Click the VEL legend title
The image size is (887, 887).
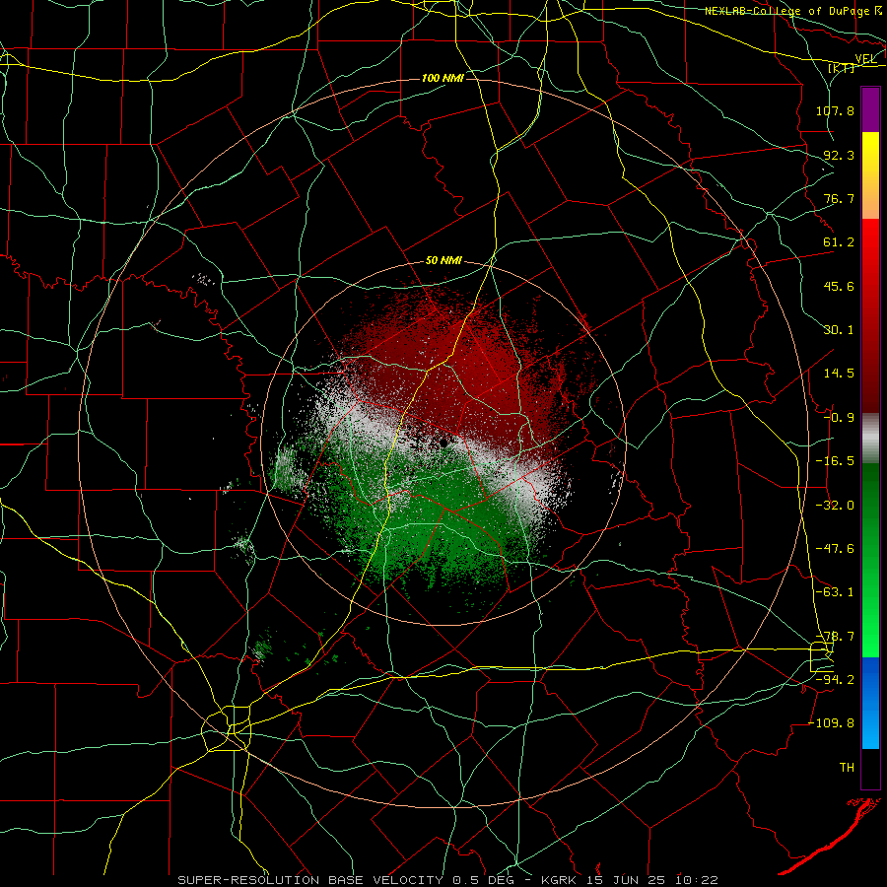[x=865, y=59]
